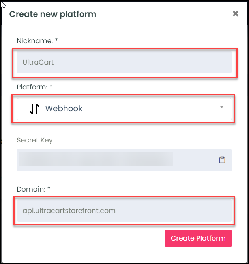
Task: Click the Webhook text in the selector
Action: 64,108
